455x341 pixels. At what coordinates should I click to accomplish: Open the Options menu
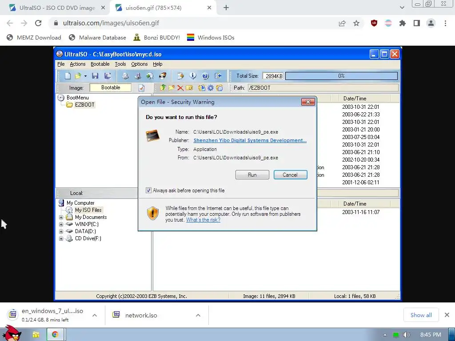[139, 64]
